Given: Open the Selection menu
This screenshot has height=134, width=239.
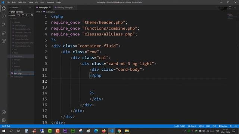Looking at the screenshot, I should pos(22,3).
